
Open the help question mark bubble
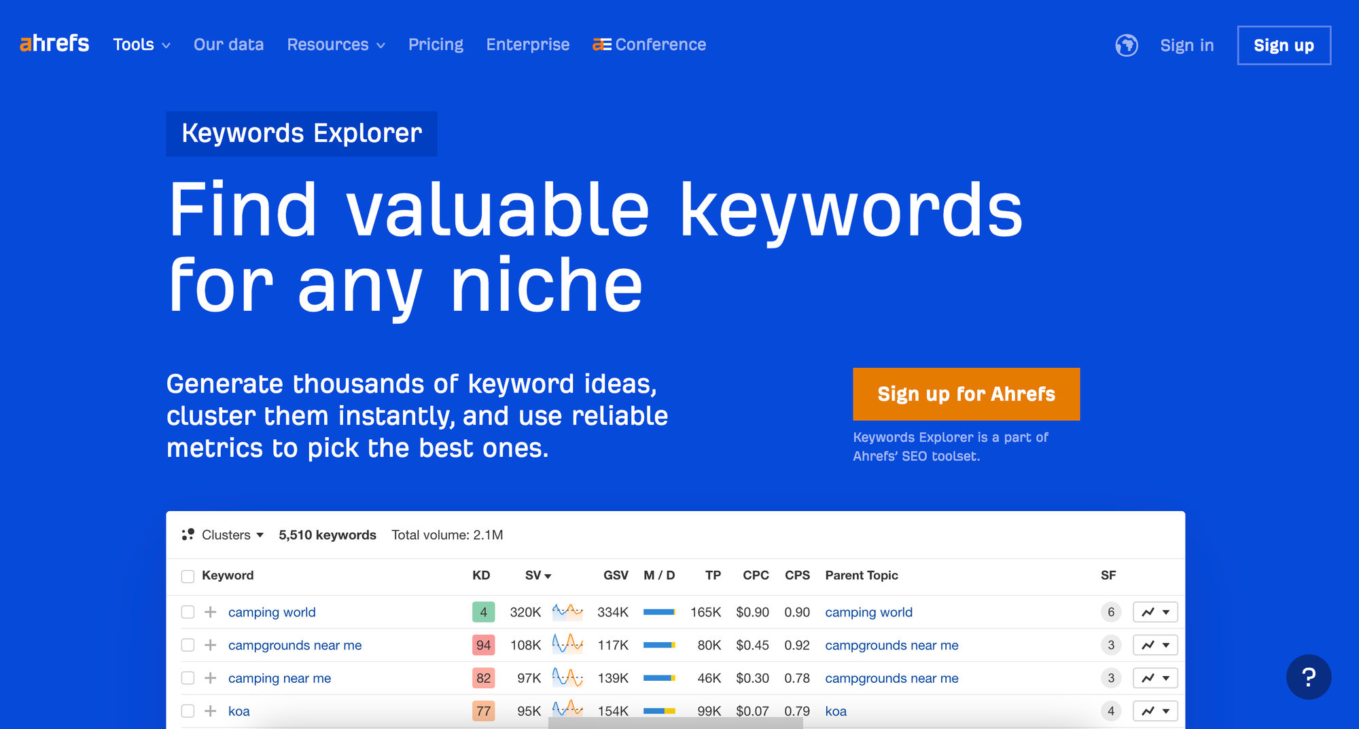(1309, 677)
